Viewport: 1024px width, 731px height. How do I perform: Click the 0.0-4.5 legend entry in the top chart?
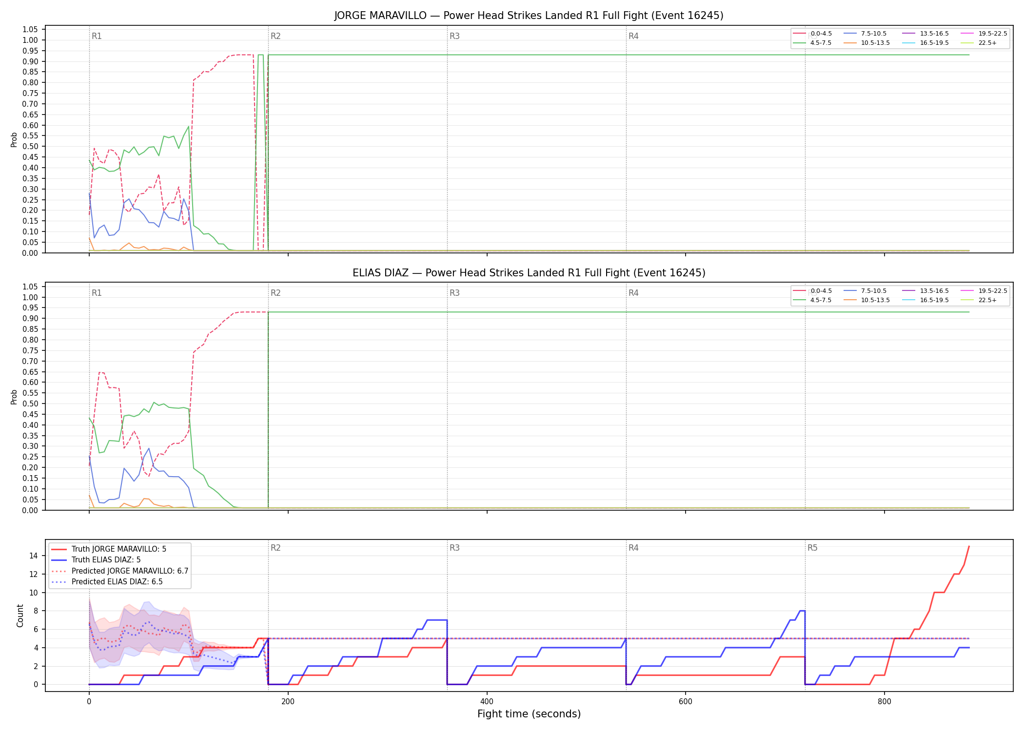tap(812, 34)
